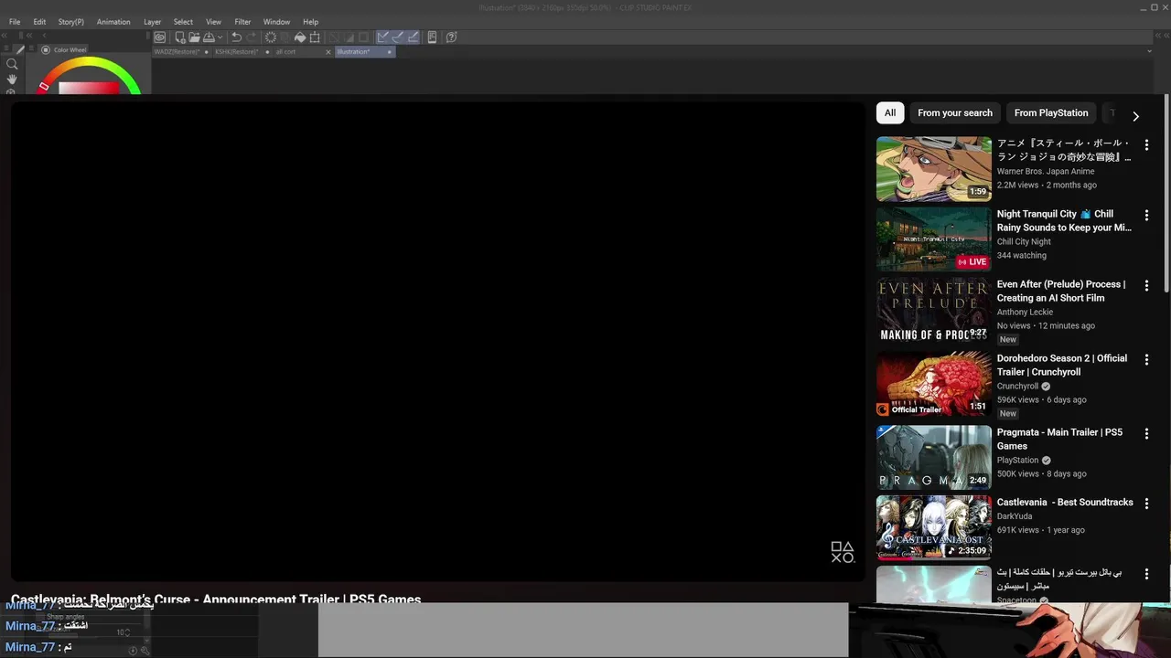Open the DarkYuda channel link

click(x=1015, y=516)
